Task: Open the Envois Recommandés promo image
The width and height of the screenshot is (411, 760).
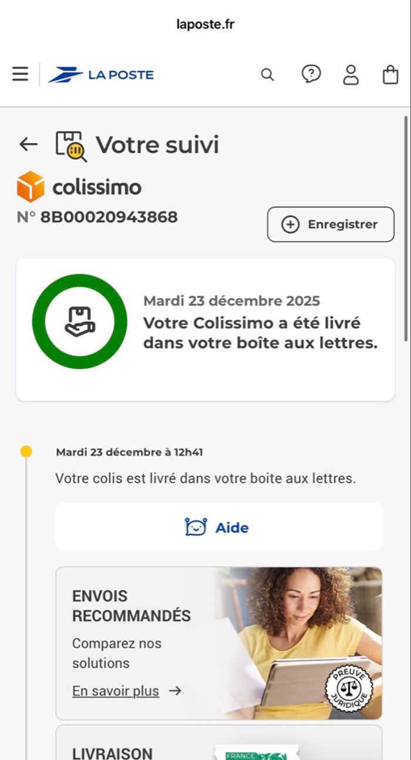Action: [299, 643]
